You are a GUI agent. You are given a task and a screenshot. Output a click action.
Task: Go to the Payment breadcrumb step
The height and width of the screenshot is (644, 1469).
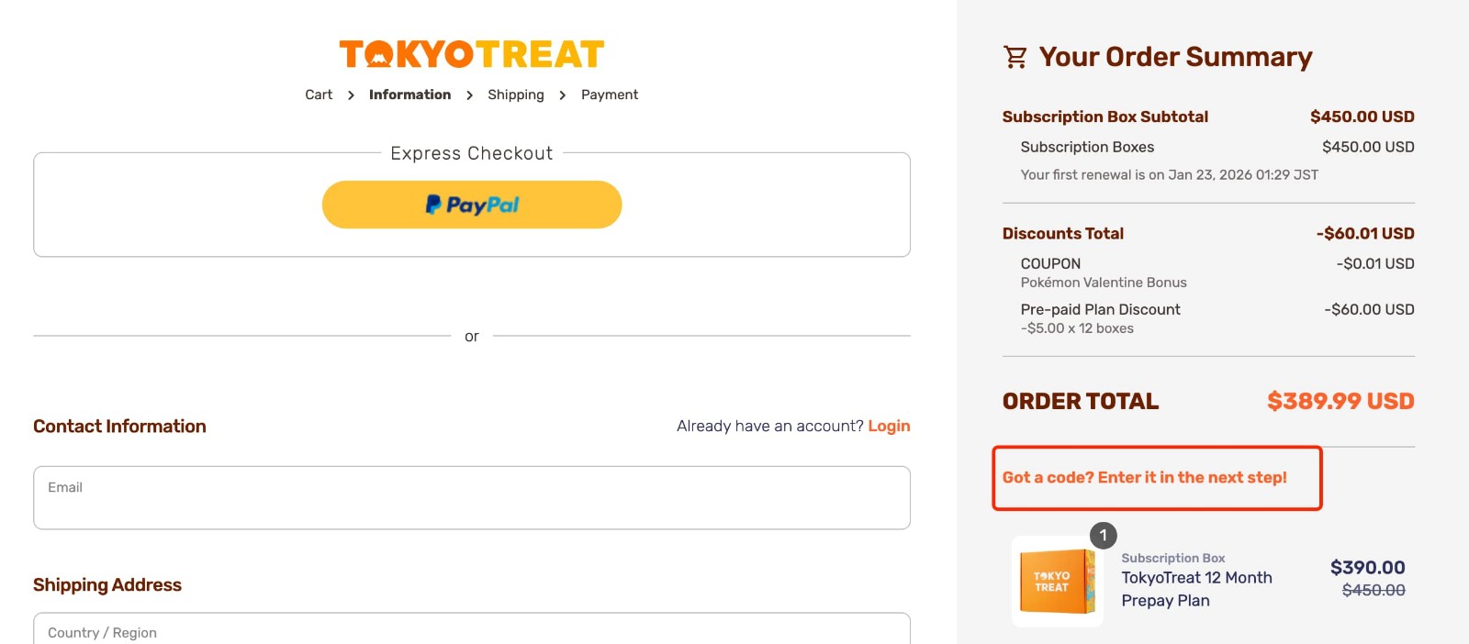[x=609, y=94]
